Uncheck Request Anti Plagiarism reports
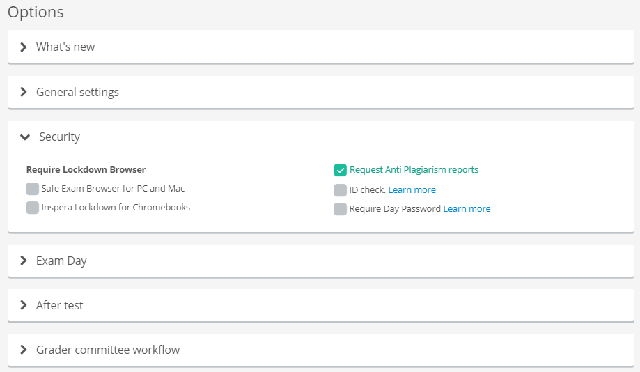 tap(340, 170)
